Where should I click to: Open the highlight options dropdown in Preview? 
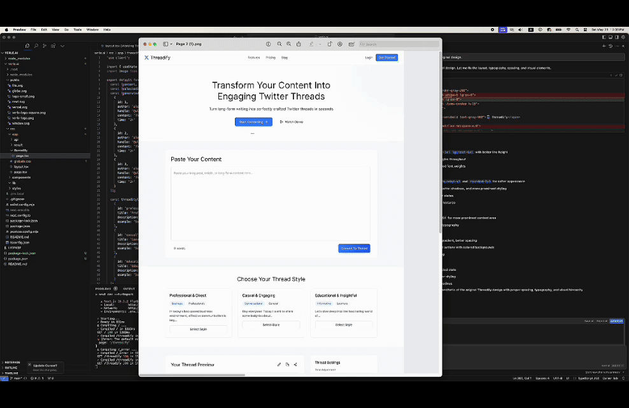point(320,44)
